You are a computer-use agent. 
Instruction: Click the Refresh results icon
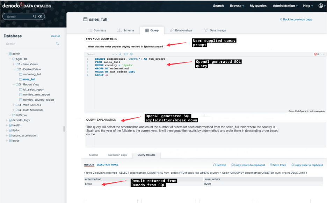pyautogui.click(x=215, y=165)
